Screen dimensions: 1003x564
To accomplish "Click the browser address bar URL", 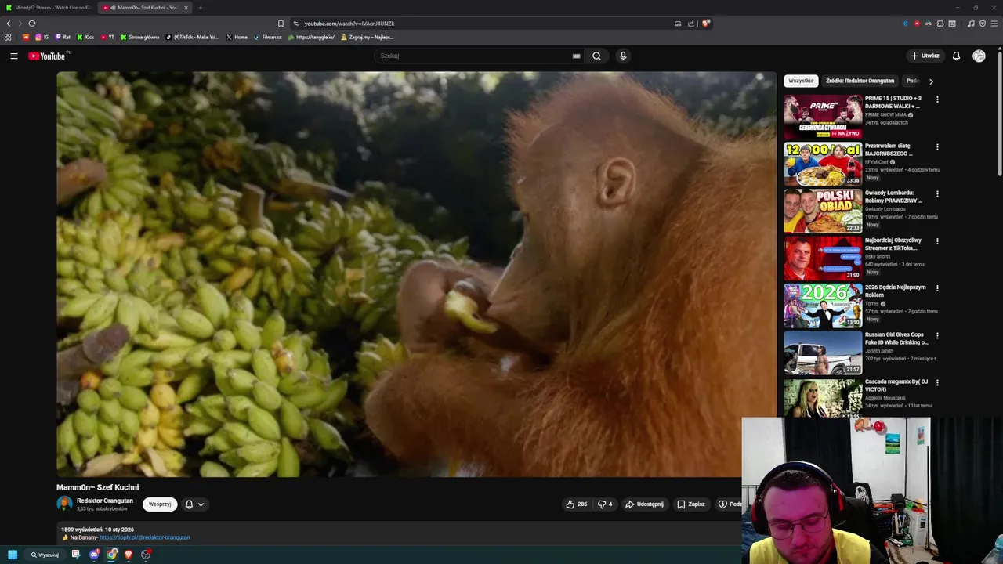I will pos(349,23).
